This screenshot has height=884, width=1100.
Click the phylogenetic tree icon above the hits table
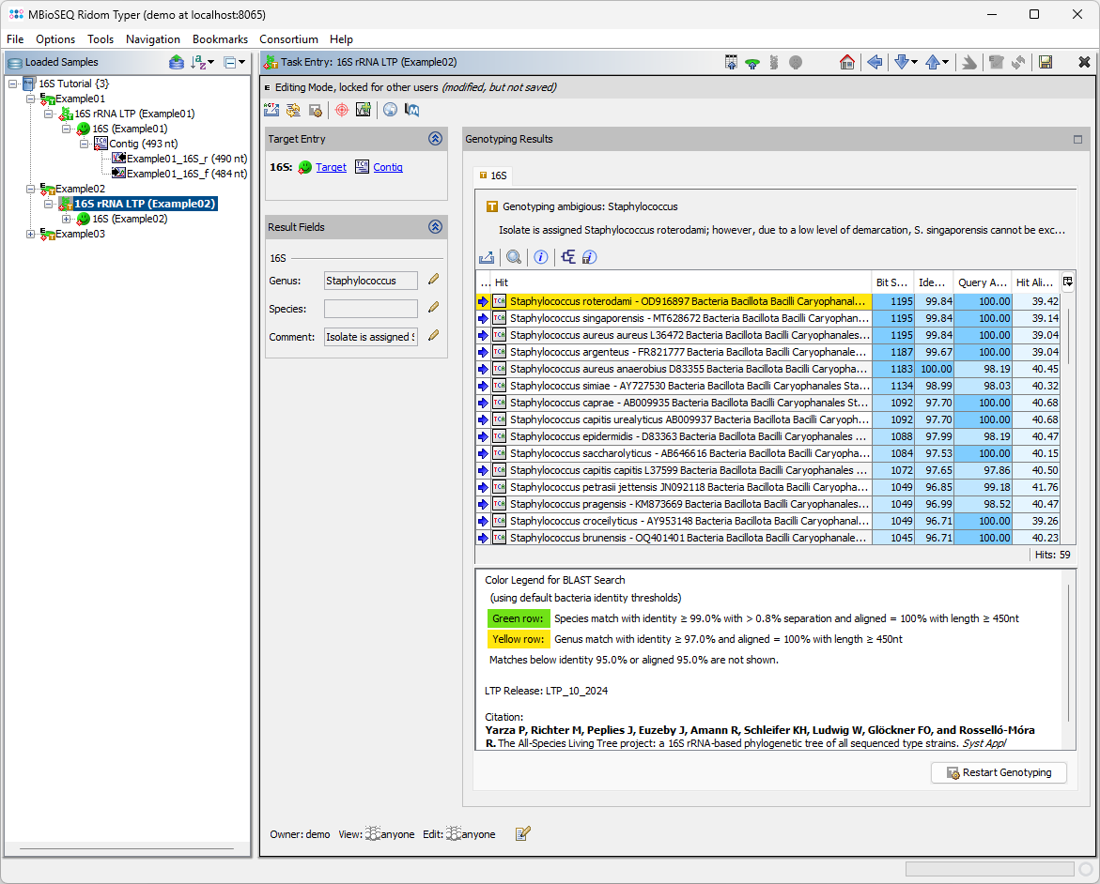pyautogui.click(x=568, y=257)
